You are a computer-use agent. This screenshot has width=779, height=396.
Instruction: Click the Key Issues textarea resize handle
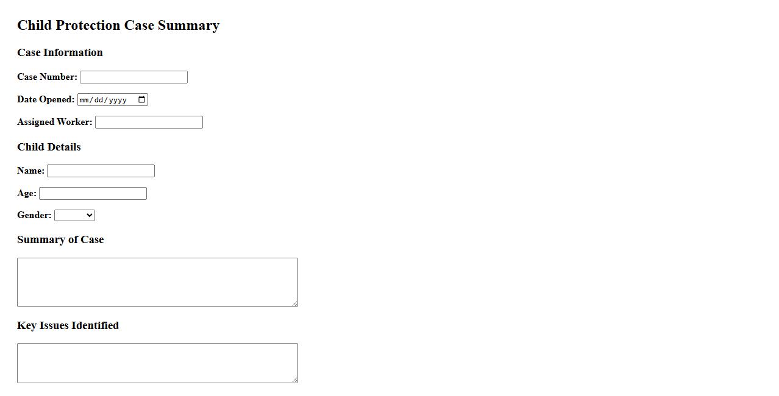pyautogui.click(x=294, y=380)
